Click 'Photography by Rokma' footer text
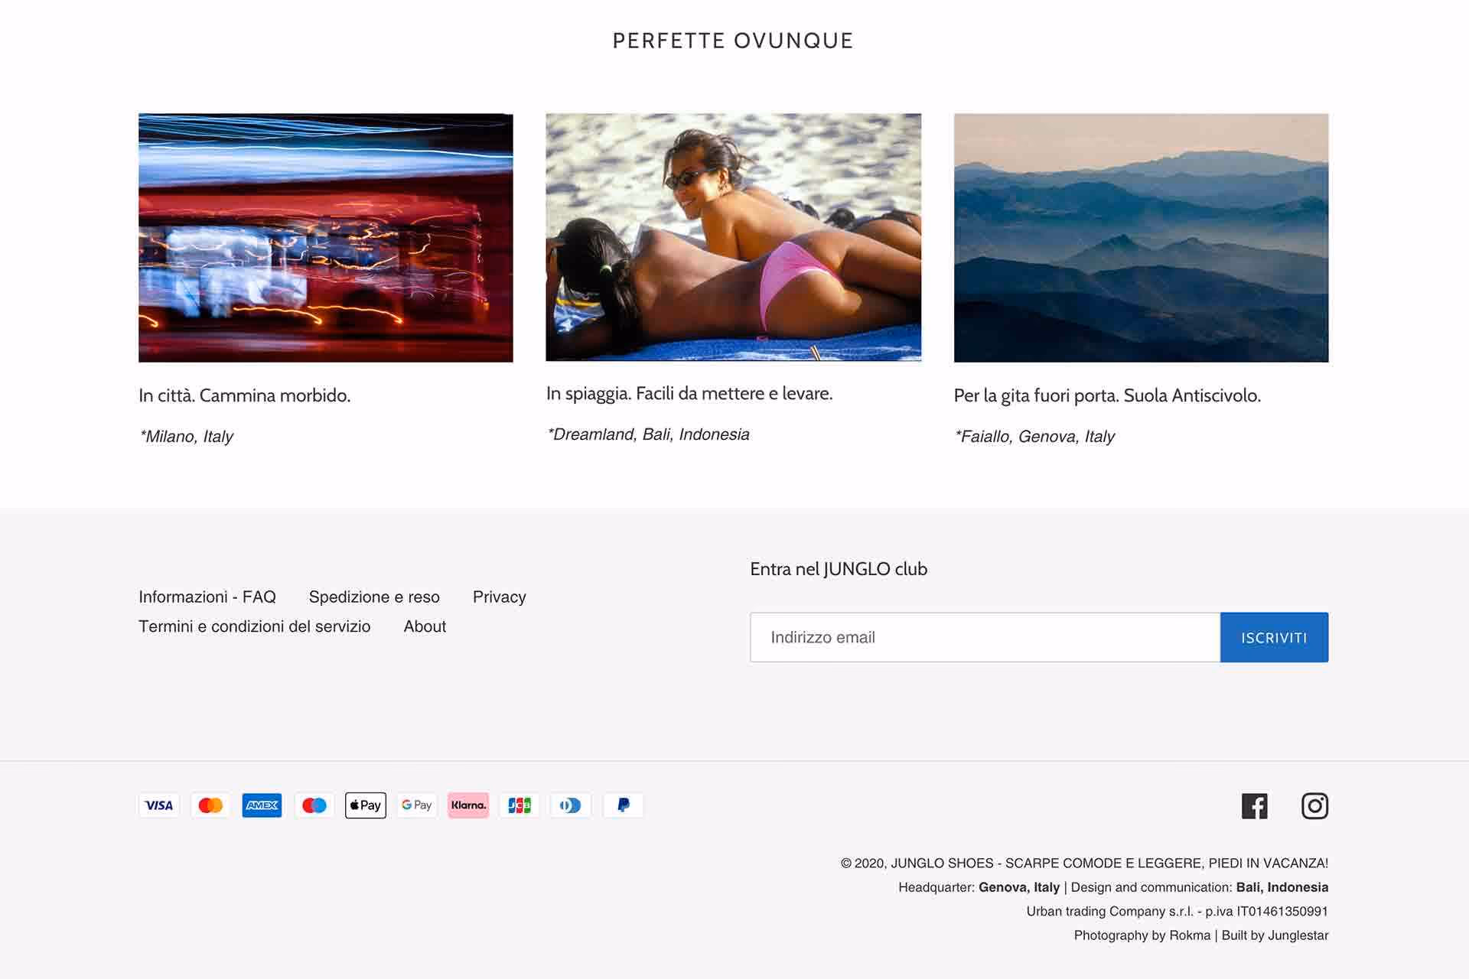The image size is (1469, 979). coord(1142,935)
